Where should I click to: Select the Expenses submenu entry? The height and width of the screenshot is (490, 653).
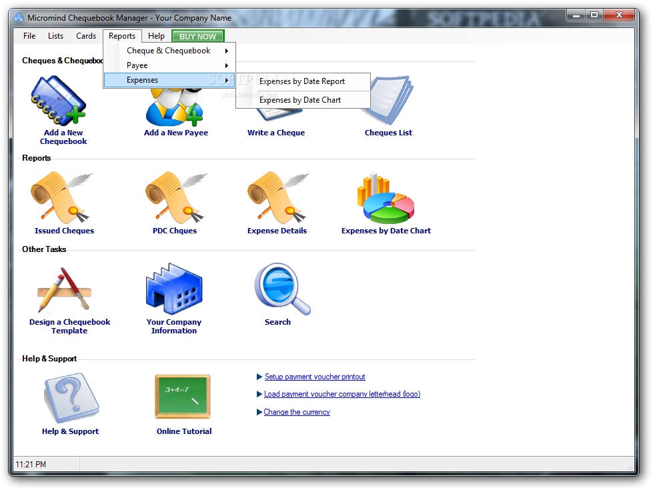pyautogui.click(x=169, y=80)
